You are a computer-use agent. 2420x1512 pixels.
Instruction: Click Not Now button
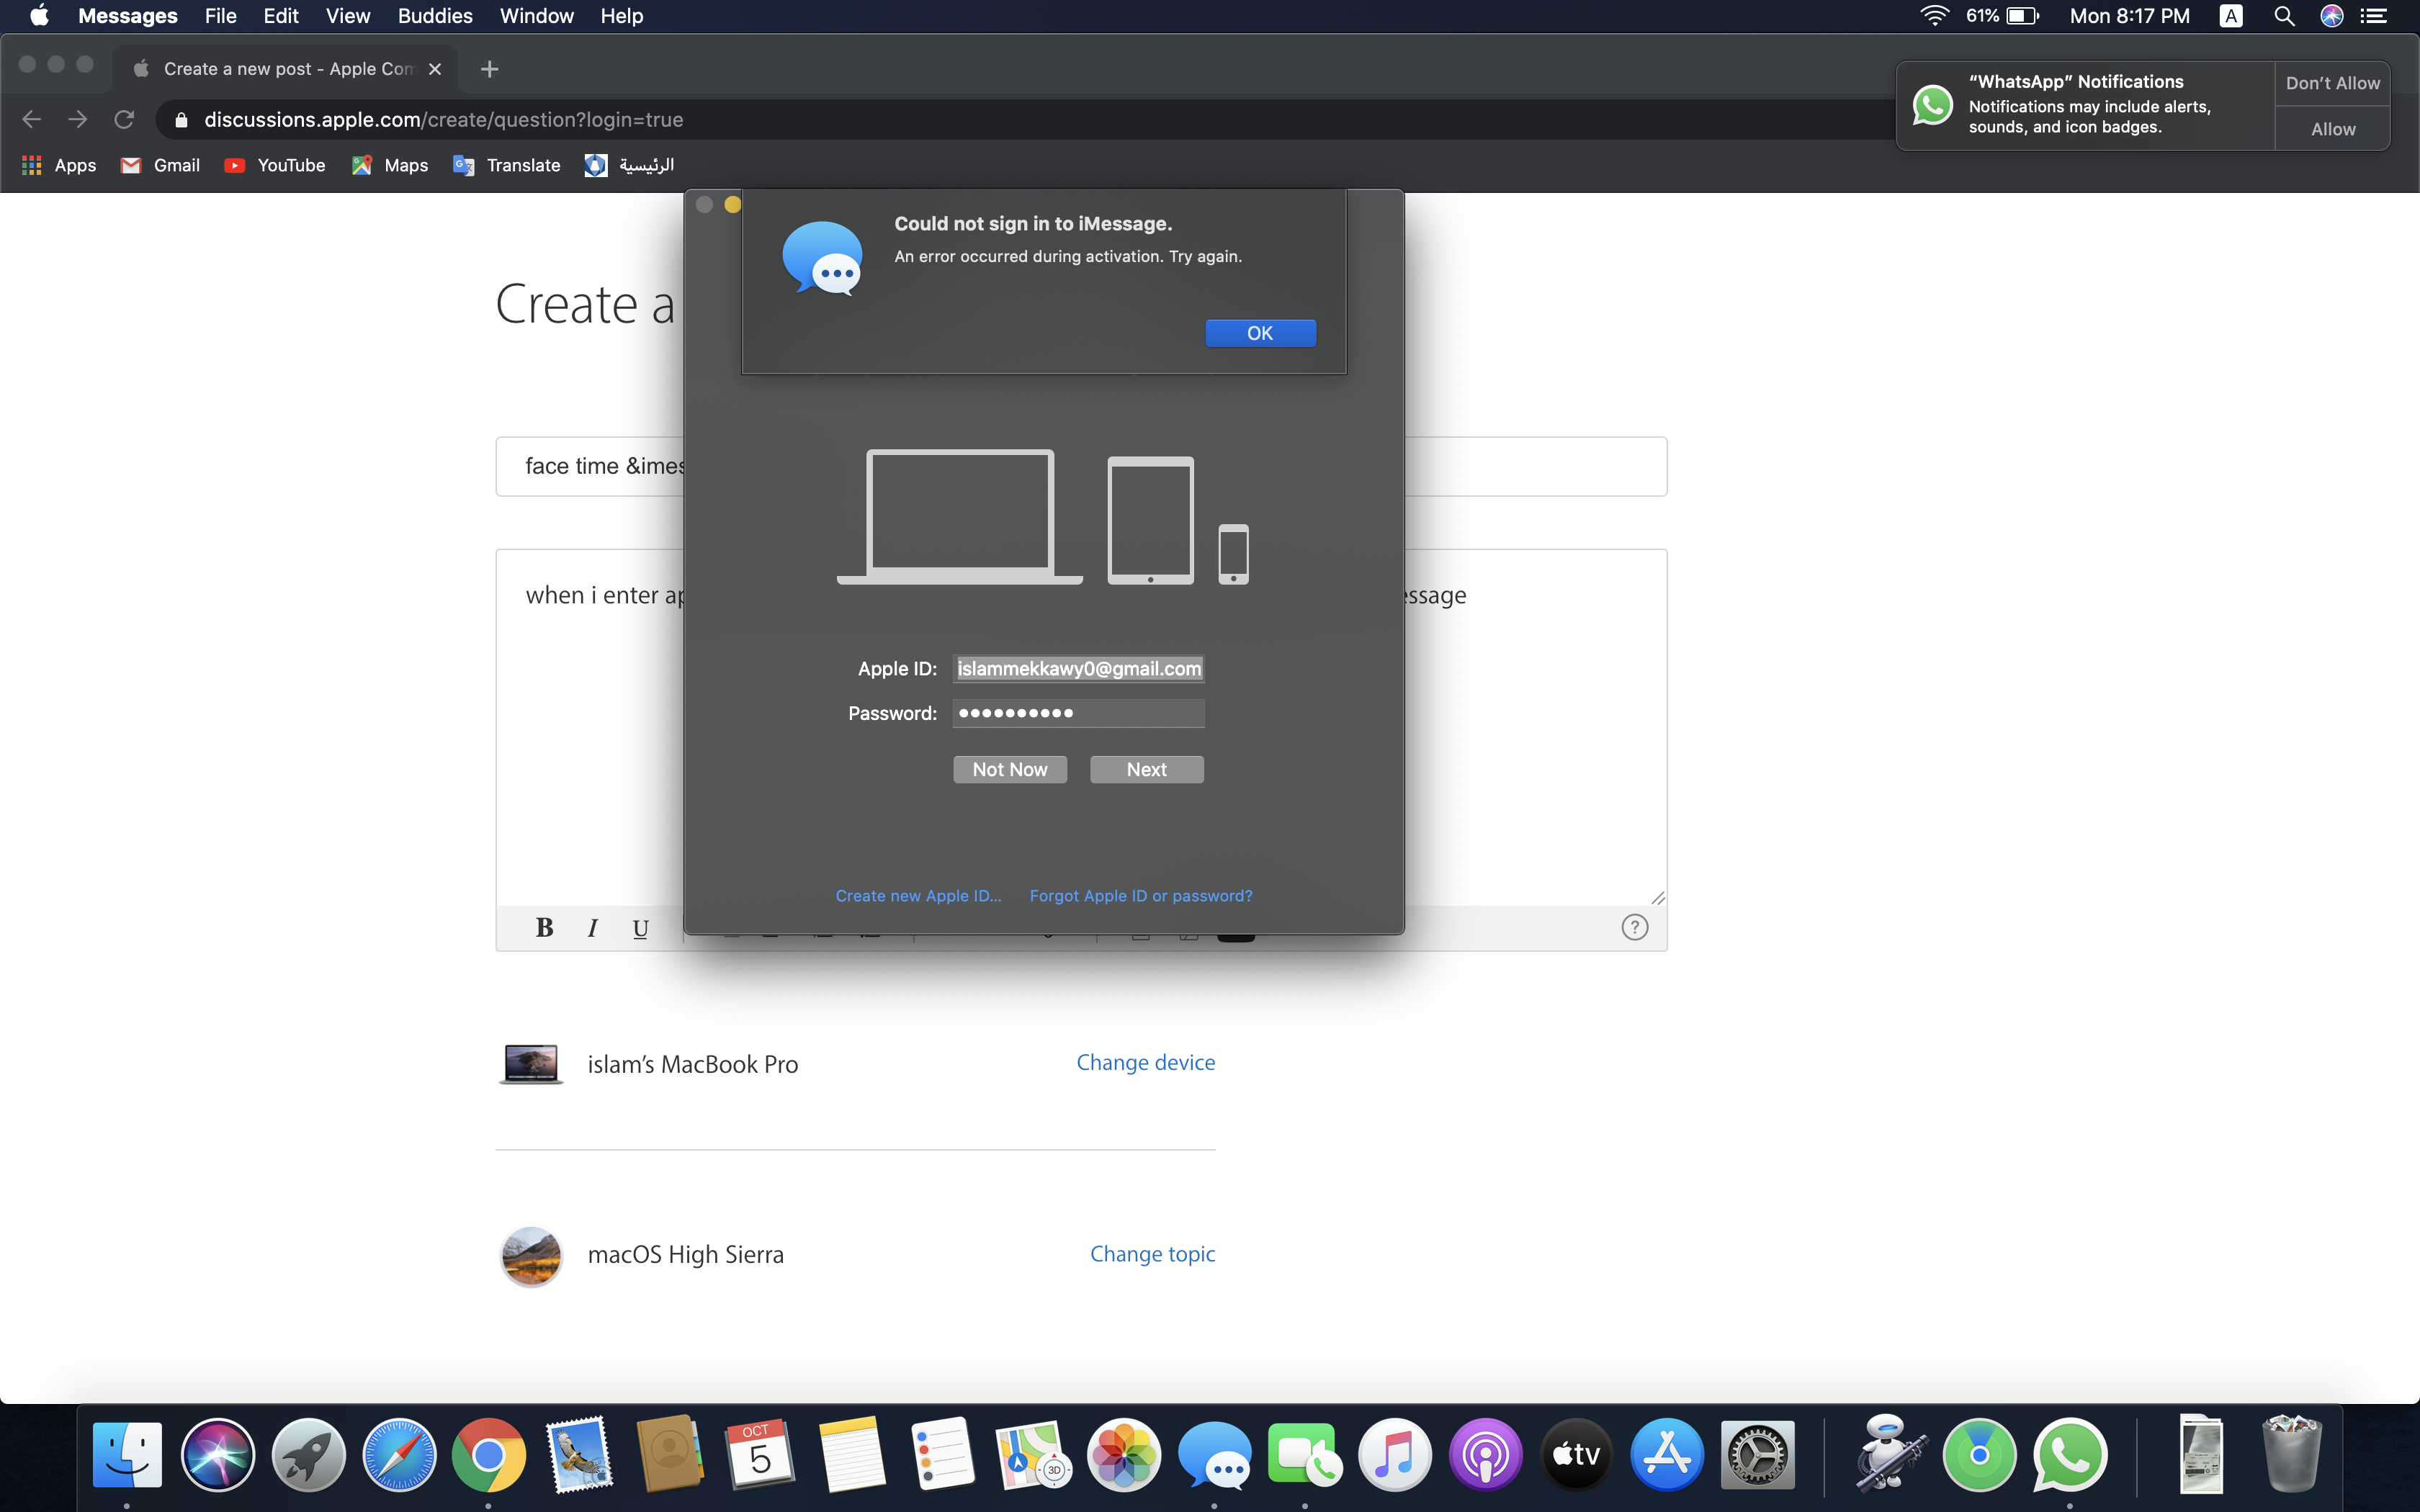1009,769
